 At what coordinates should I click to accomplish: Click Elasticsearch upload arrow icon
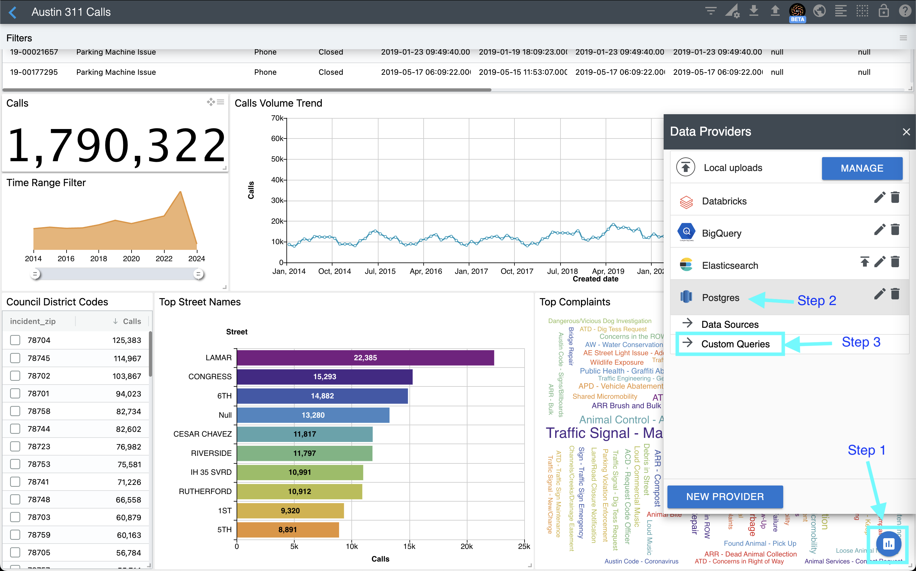click(x=865, y=261)
